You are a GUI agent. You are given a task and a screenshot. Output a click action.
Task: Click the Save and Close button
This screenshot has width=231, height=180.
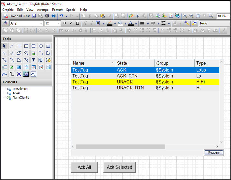pos(18,16)
